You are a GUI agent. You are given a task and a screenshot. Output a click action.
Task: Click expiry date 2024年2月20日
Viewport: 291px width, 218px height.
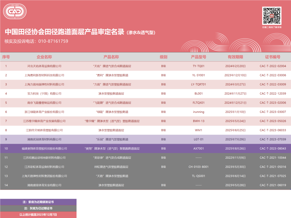coord(235,66)
